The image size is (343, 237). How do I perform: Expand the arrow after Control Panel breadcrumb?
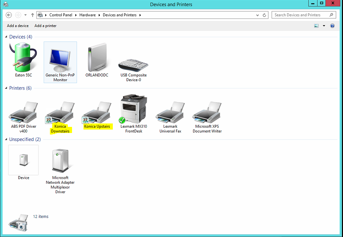tap(76, 15)
